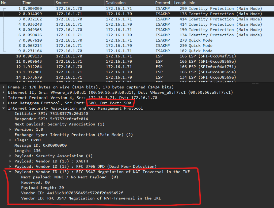This screenshot has width=274, height=208.
Task: Sort packets by the Time column header
Action: point(37,3)
